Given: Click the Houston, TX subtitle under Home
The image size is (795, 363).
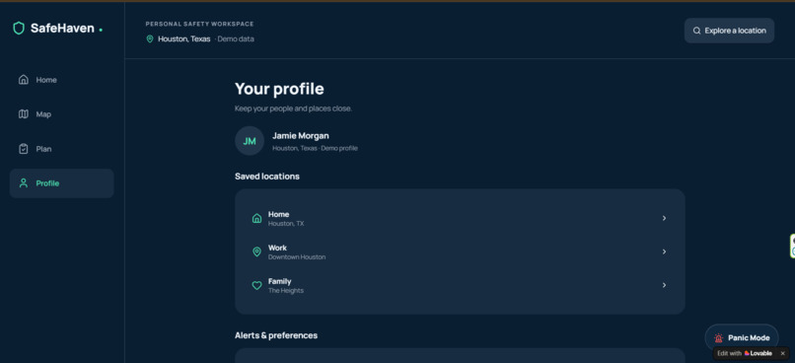Looking at the screenshot, I should coord(286,224).
